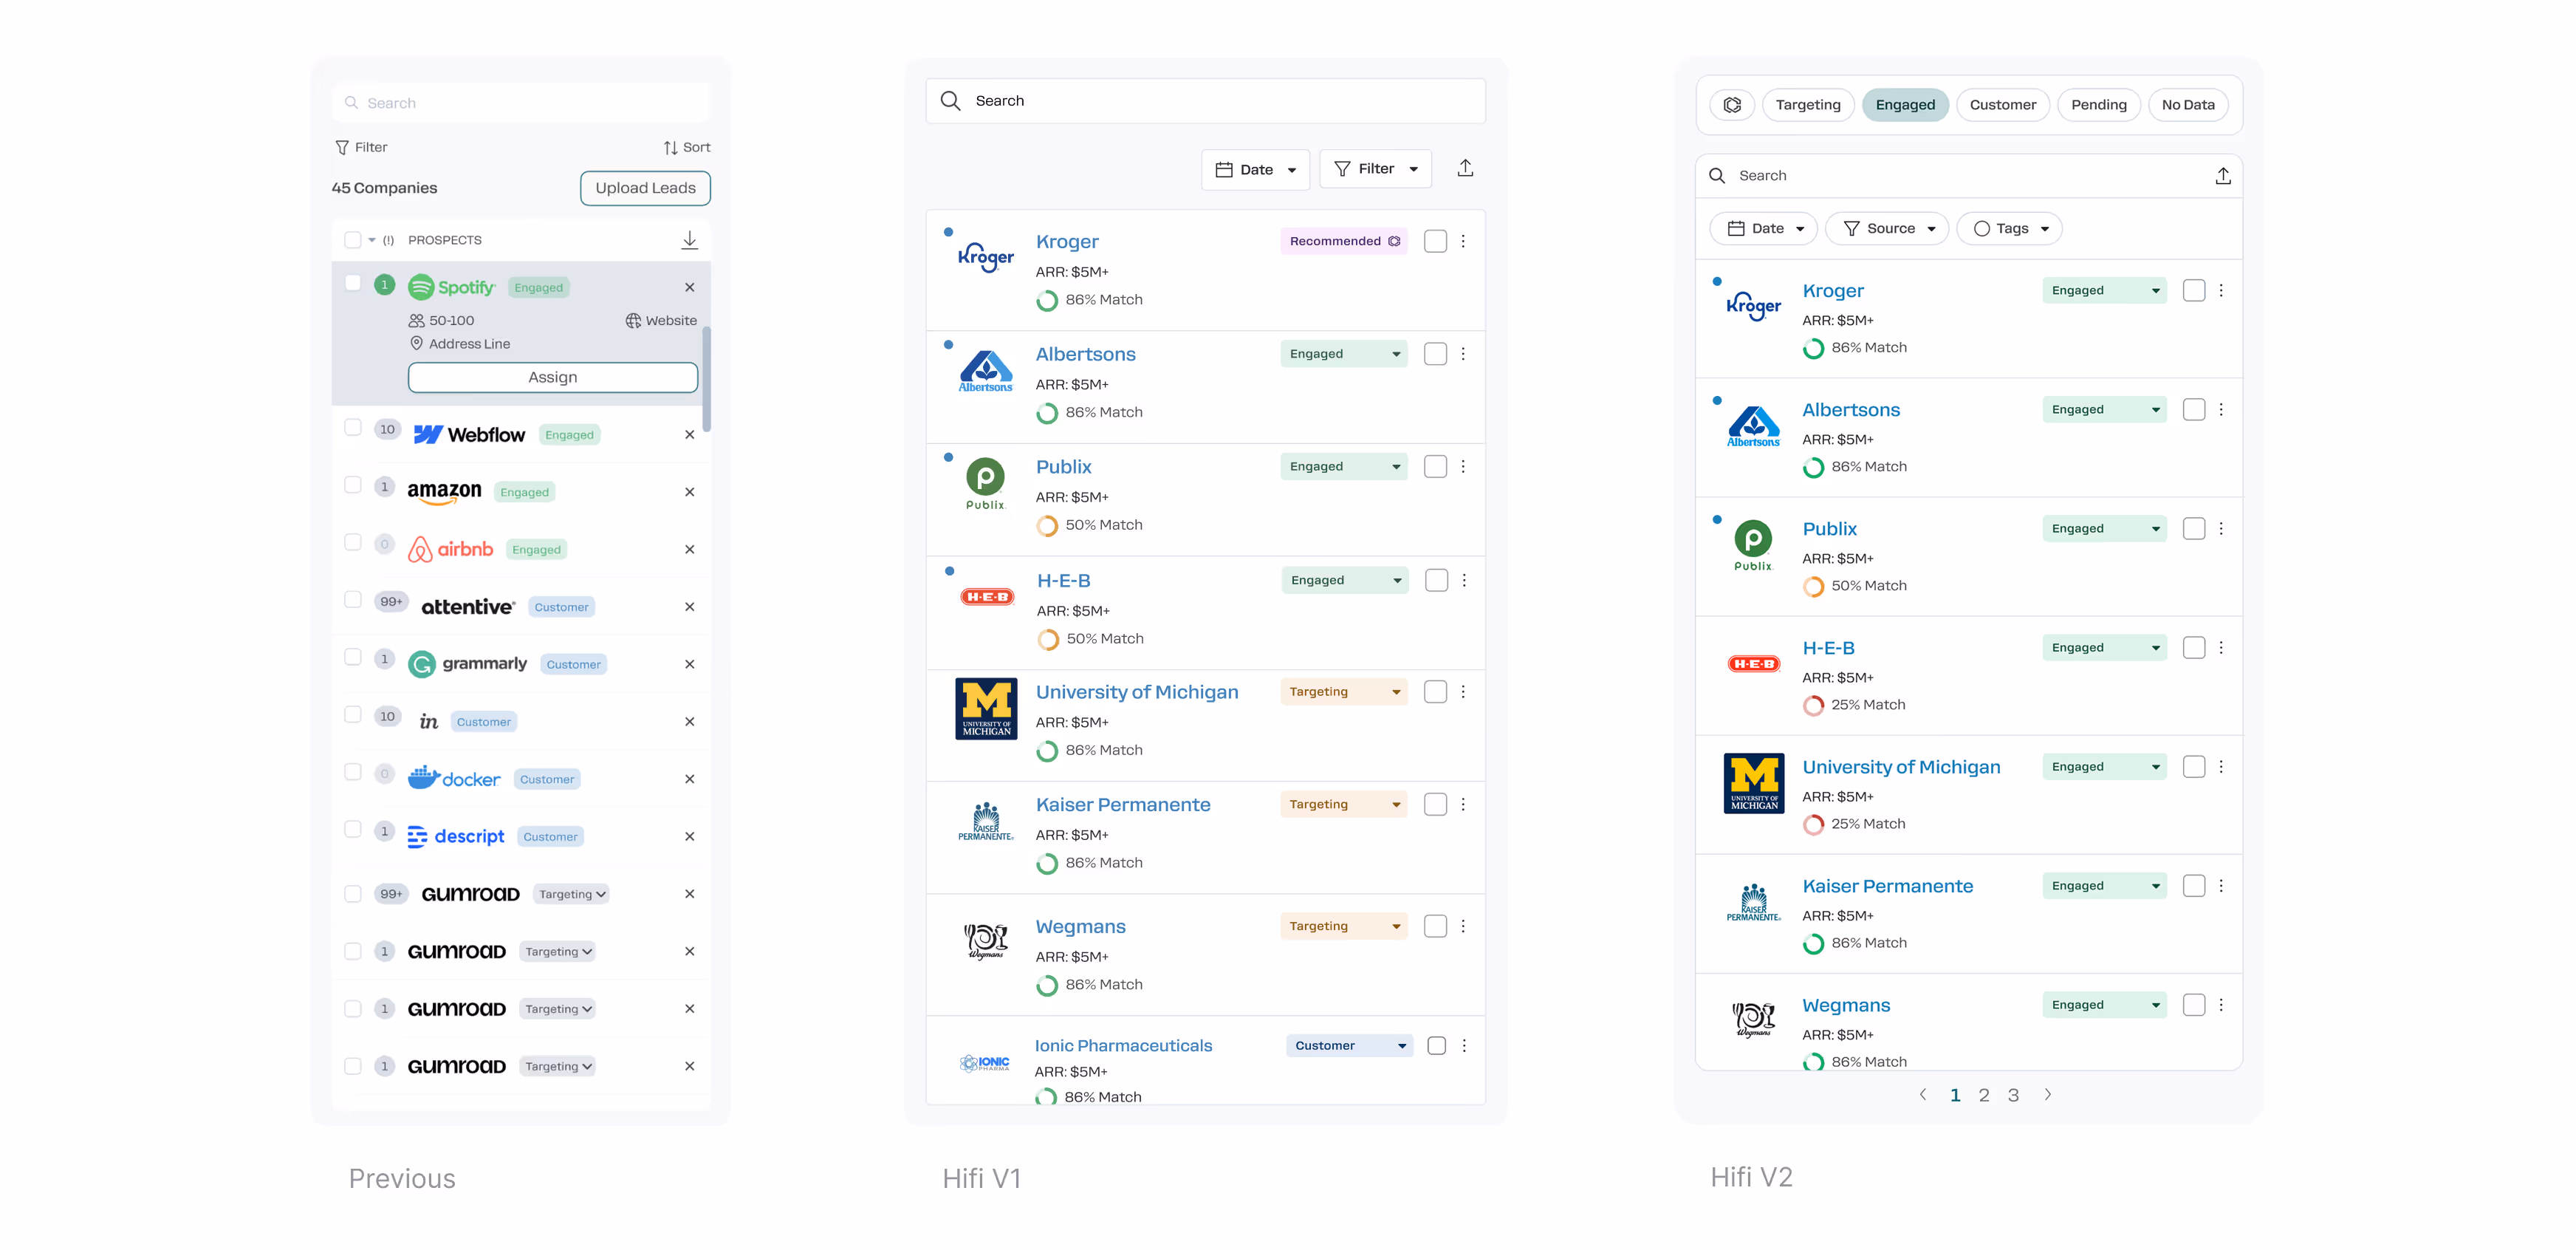This screenshot has height=1250, width=2576.
Task: Switch to the Customer tab
Action: coord(2002,105)
